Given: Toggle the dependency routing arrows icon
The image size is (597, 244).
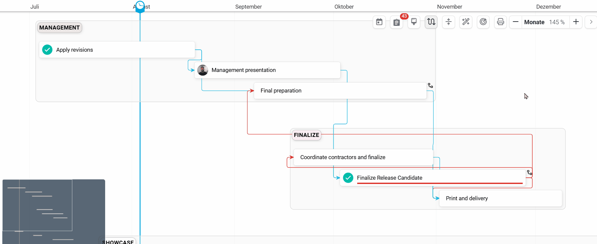Looking at the screenshot, I should tap(431, 22).
